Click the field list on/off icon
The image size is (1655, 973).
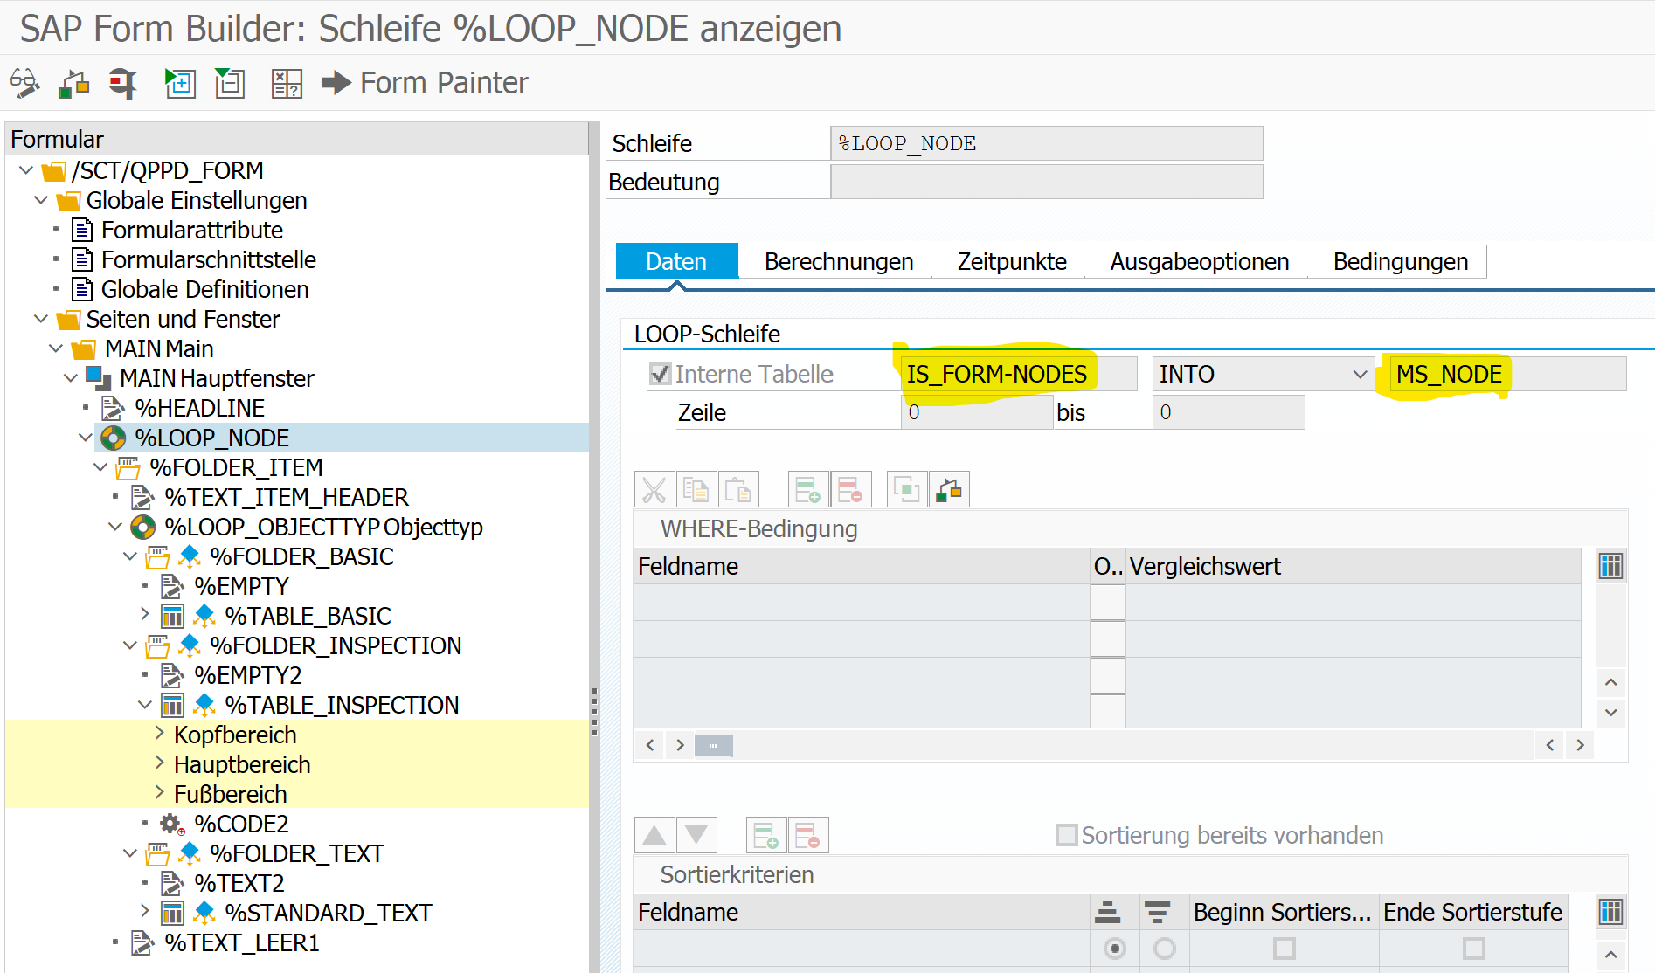[287, 83]
